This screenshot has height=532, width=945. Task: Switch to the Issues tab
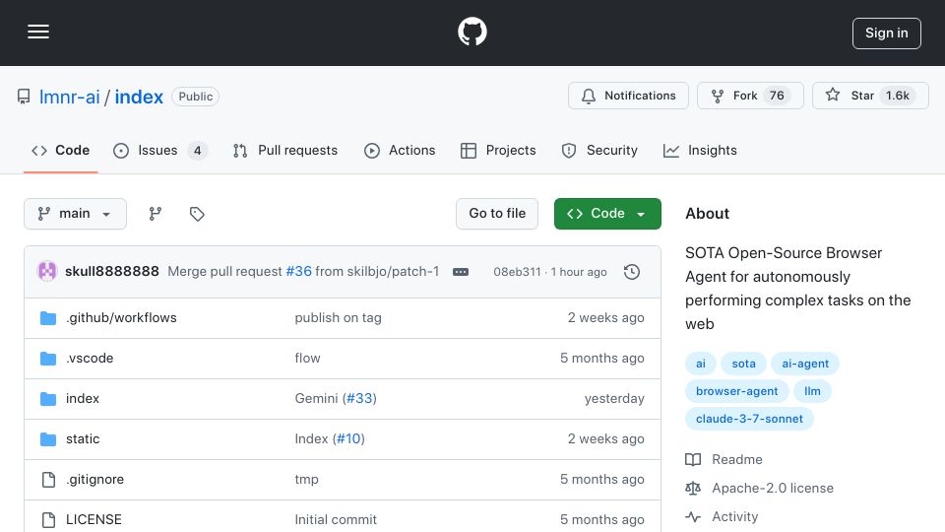pyautogui.click(x=159, y=150)
